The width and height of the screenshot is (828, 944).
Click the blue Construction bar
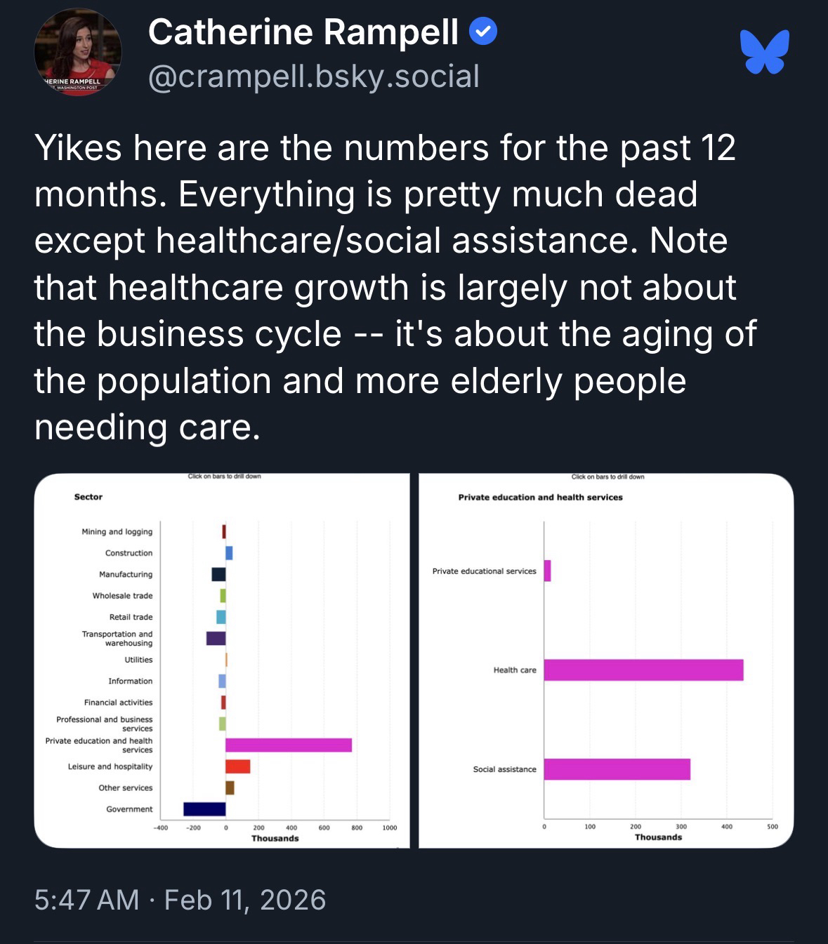(229, 553)
